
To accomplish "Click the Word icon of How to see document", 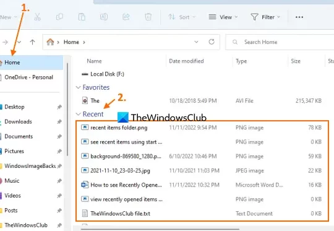I will pos(85,185).
